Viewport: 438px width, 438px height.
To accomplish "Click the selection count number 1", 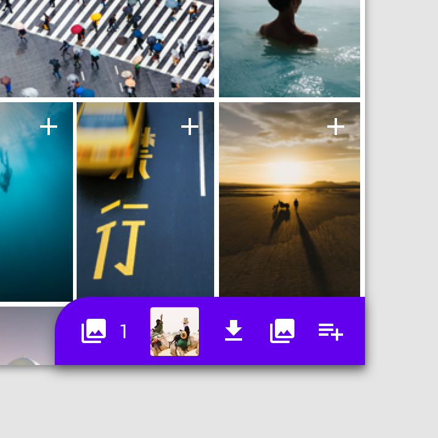I will tap(123, 332).
